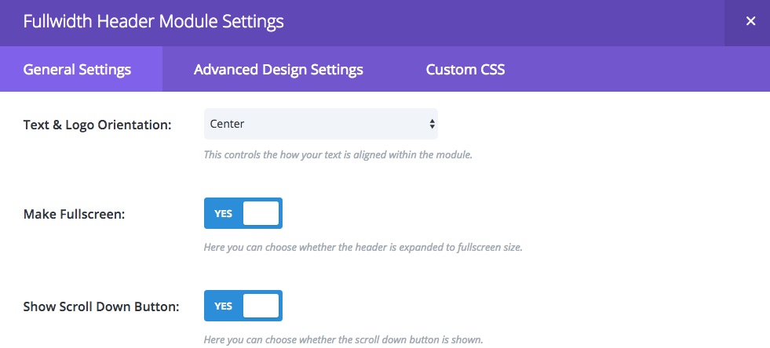Screen dimensions: 770x348
Task: Click YES on the Make Fullscreen switch
Action: [x=223, y=214]
